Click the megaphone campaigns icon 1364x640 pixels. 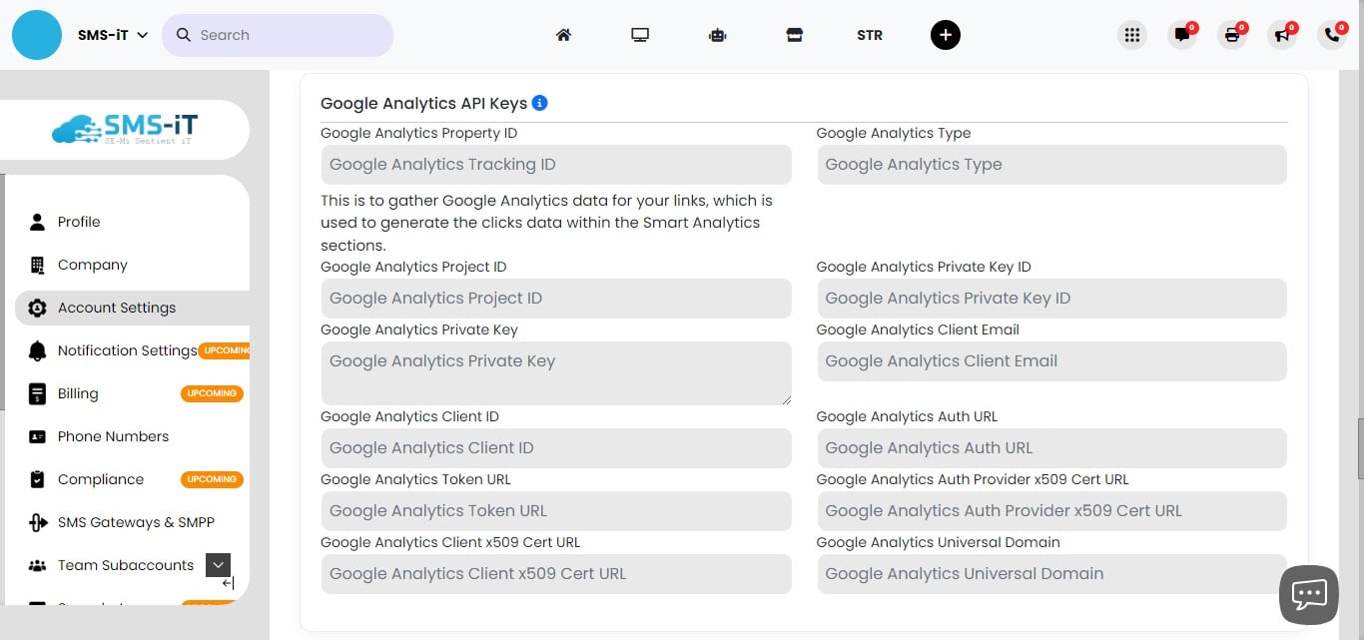click(x=1282, y=34)
